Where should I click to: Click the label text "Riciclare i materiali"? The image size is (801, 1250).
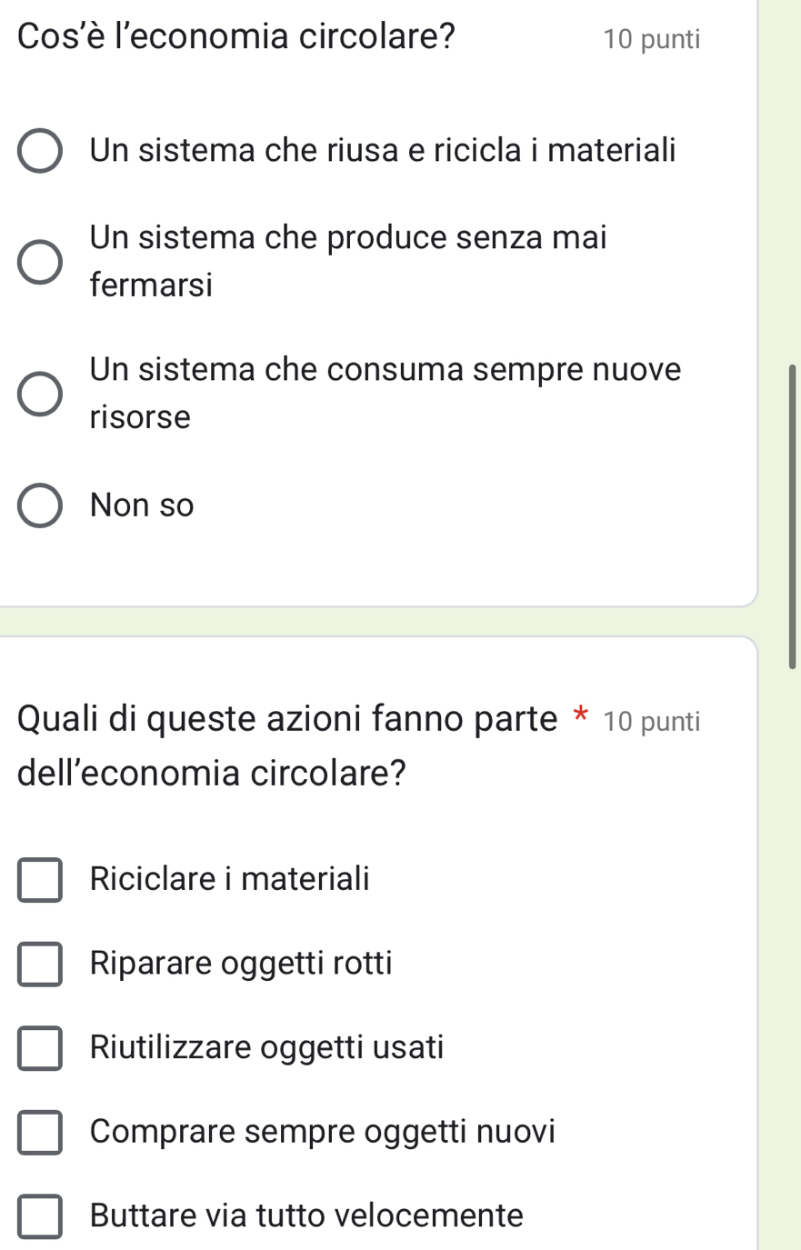click(x=230, y=879)
